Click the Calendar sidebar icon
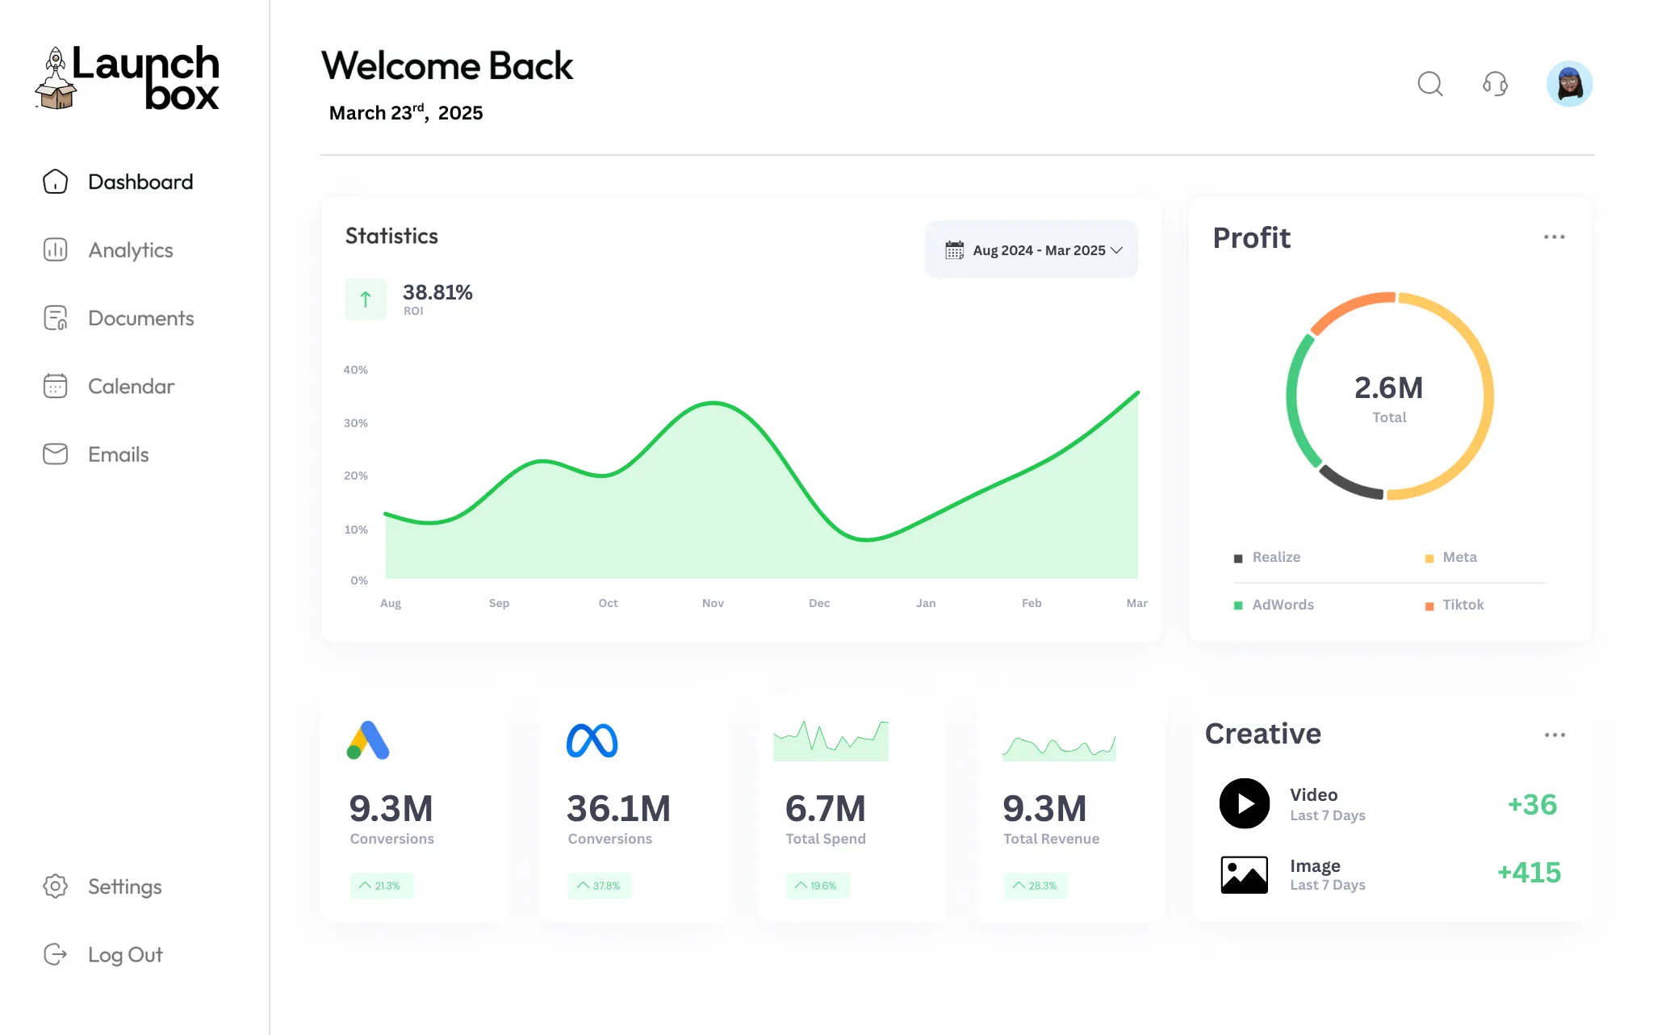 (55, 386)
